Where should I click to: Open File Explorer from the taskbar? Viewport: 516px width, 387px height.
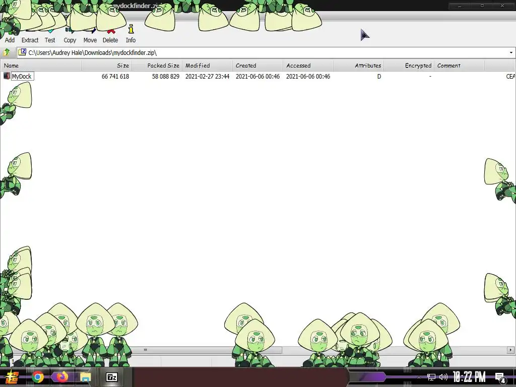coord(86,377)
